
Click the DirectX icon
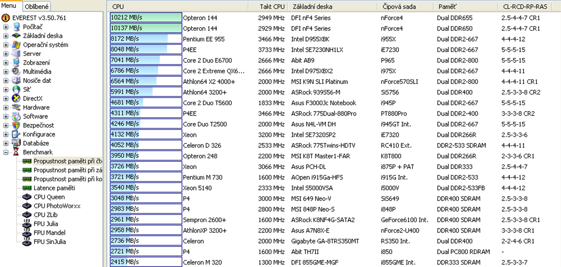pyautogui.click(x=16, y=98)
